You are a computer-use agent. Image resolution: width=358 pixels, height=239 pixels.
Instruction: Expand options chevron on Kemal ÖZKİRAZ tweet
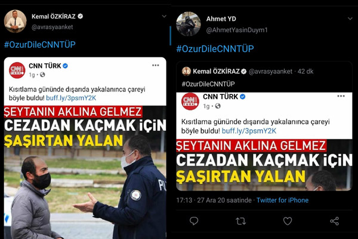pyautogui.click(x=164, y=17)
